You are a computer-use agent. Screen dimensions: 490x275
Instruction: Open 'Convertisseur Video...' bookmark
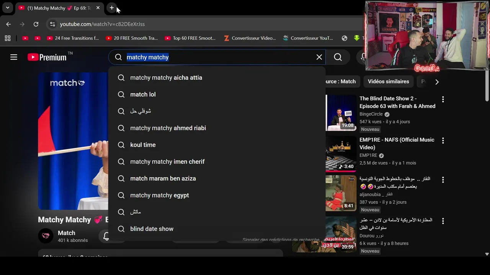(x=250, y=38)
